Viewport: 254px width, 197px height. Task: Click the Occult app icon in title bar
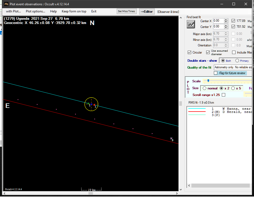[x=6, y=4]
